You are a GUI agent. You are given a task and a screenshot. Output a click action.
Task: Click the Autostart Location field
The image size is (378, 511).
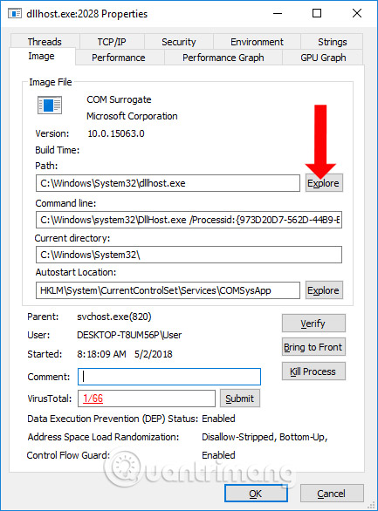[x=168, y=290]
